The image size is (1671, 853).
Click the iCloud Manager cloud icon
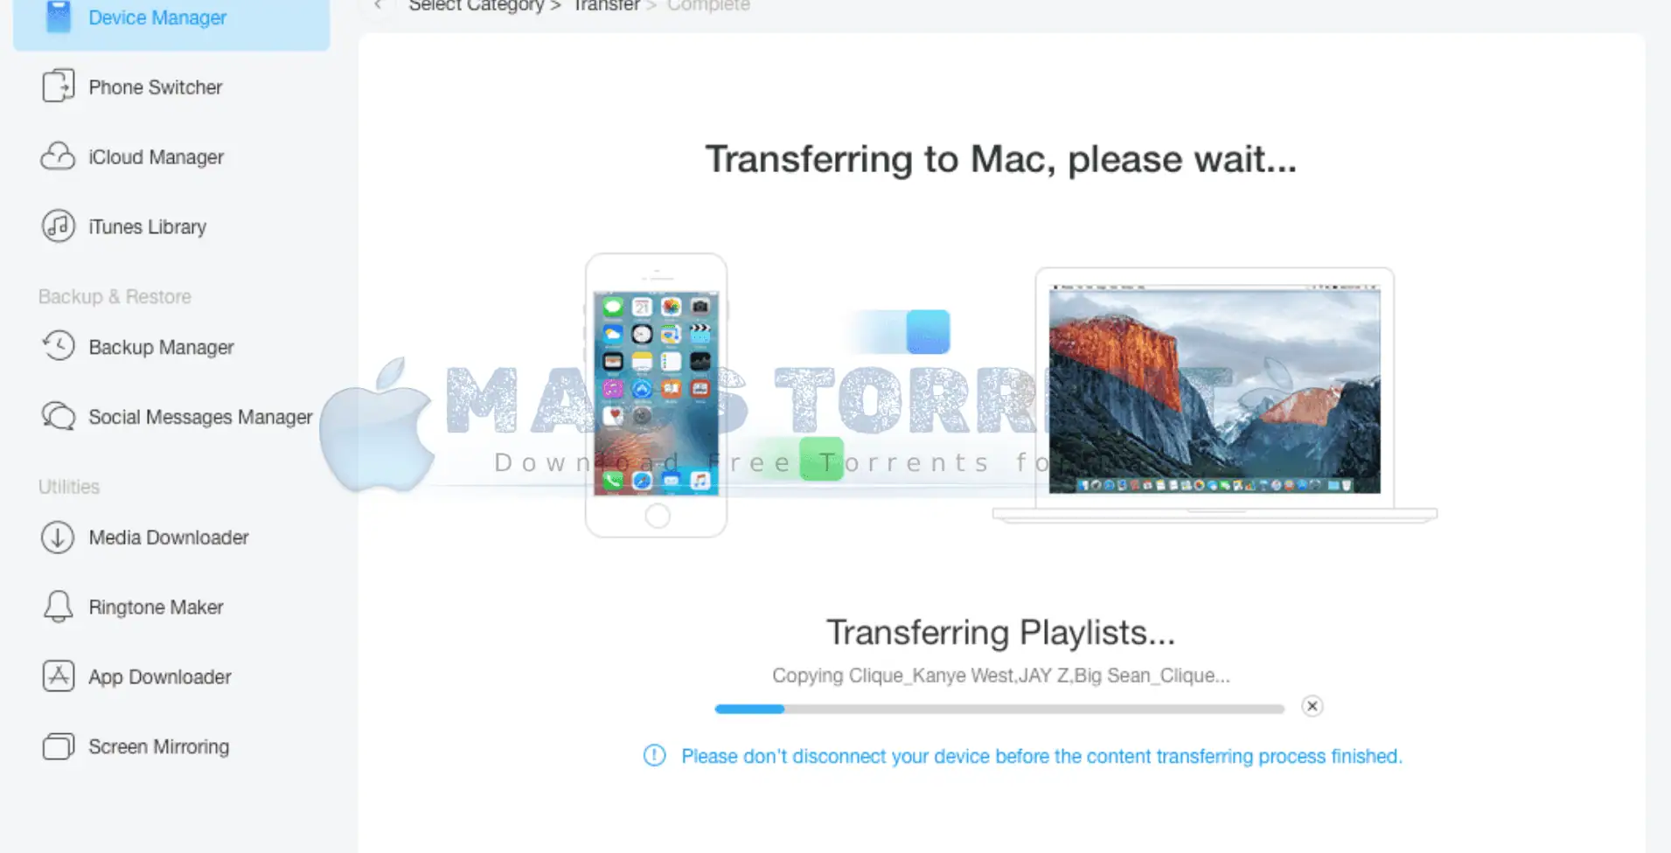[58, 156]
